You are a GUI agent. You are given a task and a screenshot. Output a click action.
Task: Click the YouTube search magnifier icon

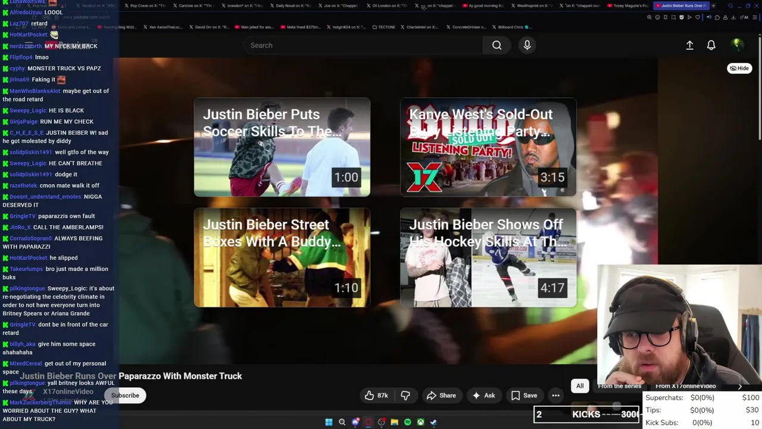(496, 45)
